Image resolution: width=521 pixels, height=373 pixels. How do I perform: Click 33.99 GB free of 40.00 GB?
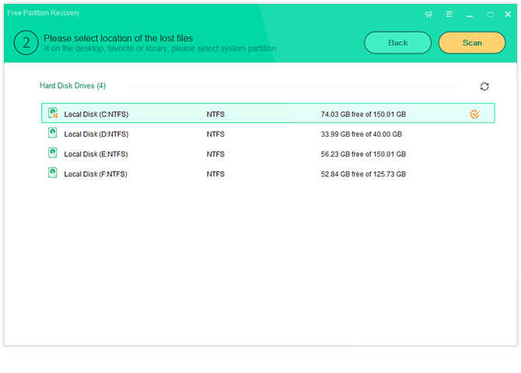coord(361,134)
